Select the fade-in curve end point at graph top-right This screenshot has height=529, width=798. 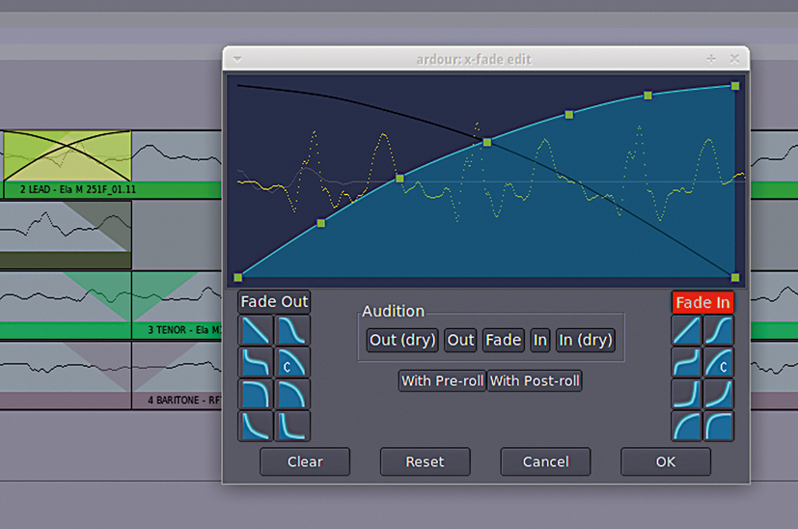coord(735,86)
